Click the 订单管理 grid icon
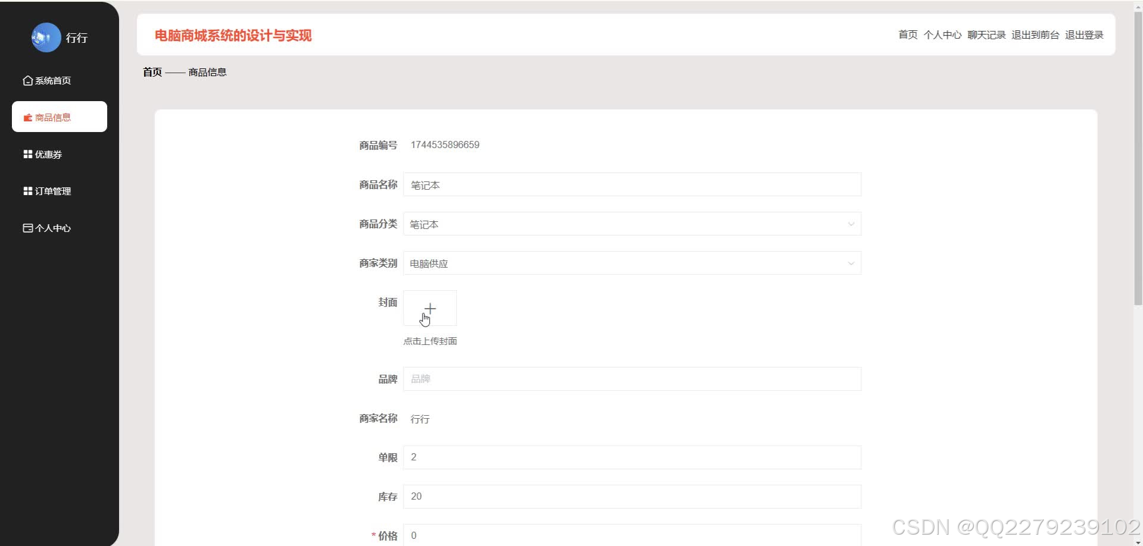The width and height of the screenshot is (1143, 546). (x=27, y=190)
